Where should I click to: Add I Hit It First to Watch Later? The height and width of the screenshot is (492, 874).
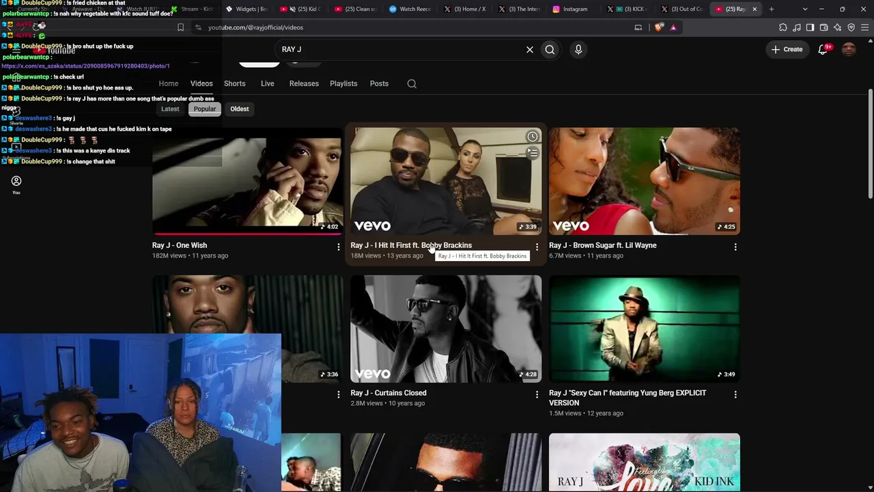tap(532, 137)
